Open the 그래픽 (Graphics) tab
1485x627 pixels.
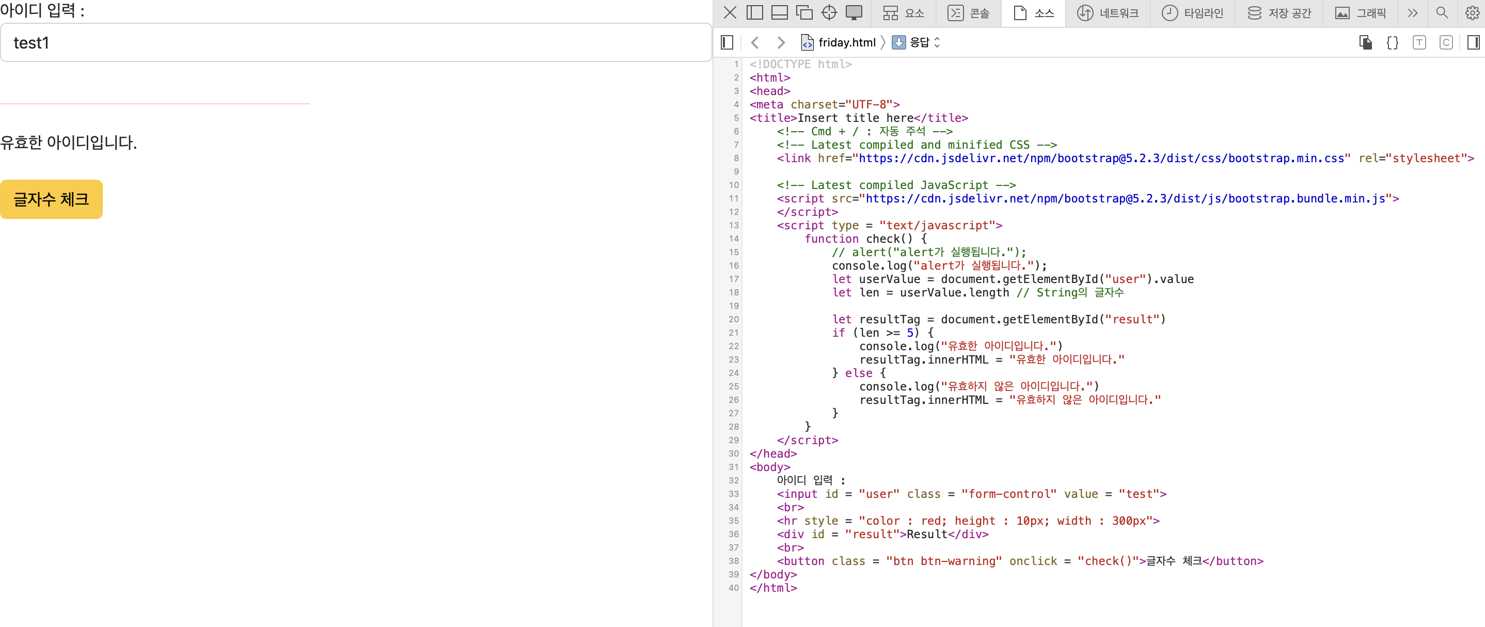tap(1360, 13)
